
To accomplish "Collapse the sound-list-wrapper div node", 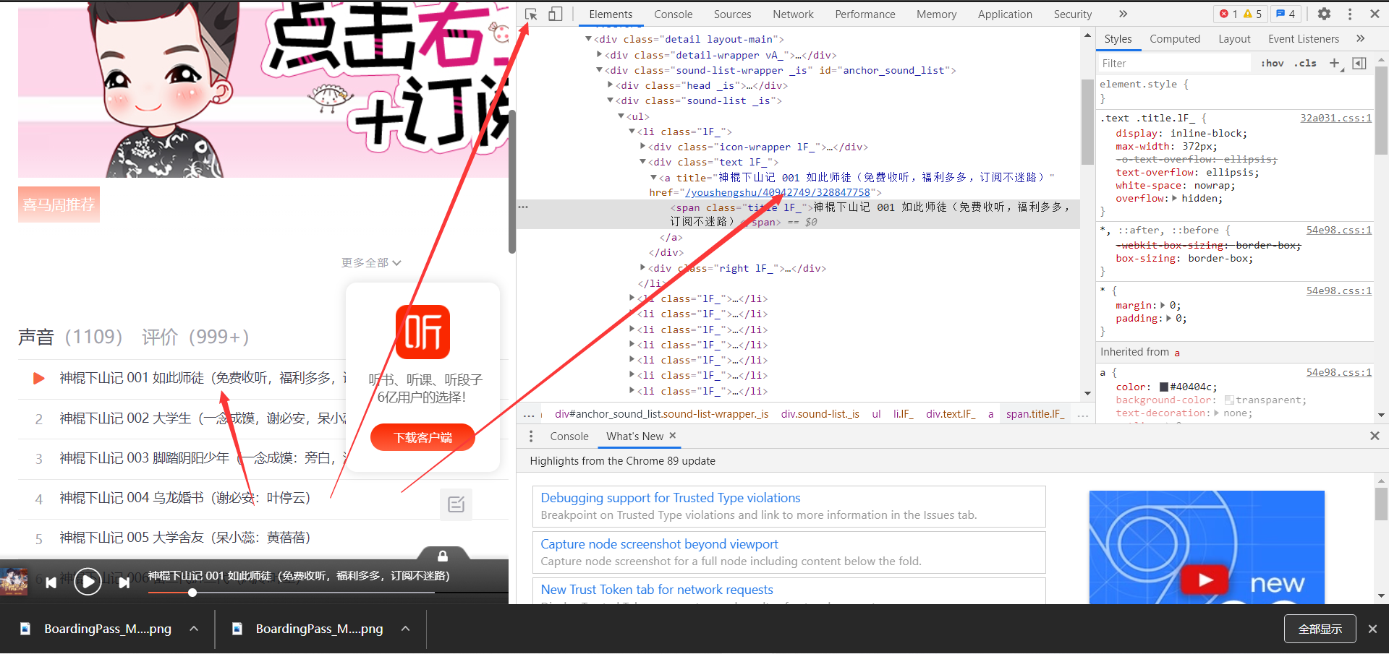I will click(599, 70).
